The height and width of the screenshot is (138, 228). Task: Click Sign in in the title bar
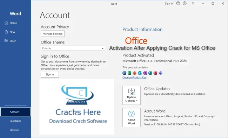(169, 4)
